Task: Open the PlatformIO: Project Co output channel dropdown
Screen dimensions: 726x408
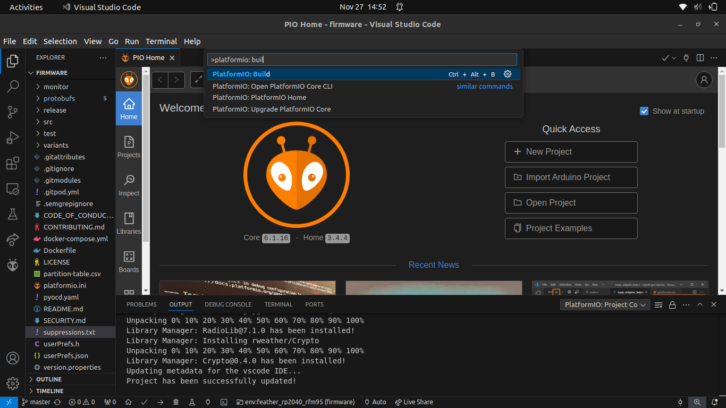Action: [x=605, y=305]
